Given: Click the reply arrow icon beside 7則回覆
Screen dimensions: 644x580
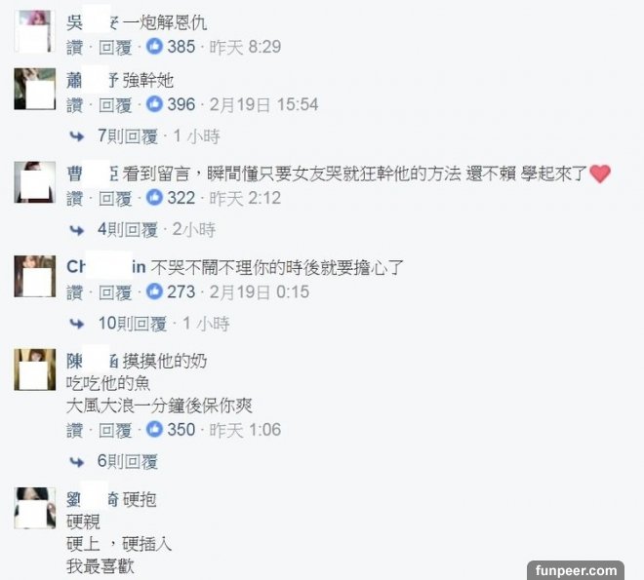Looking at the screenshot, I should tap(77, 136).
